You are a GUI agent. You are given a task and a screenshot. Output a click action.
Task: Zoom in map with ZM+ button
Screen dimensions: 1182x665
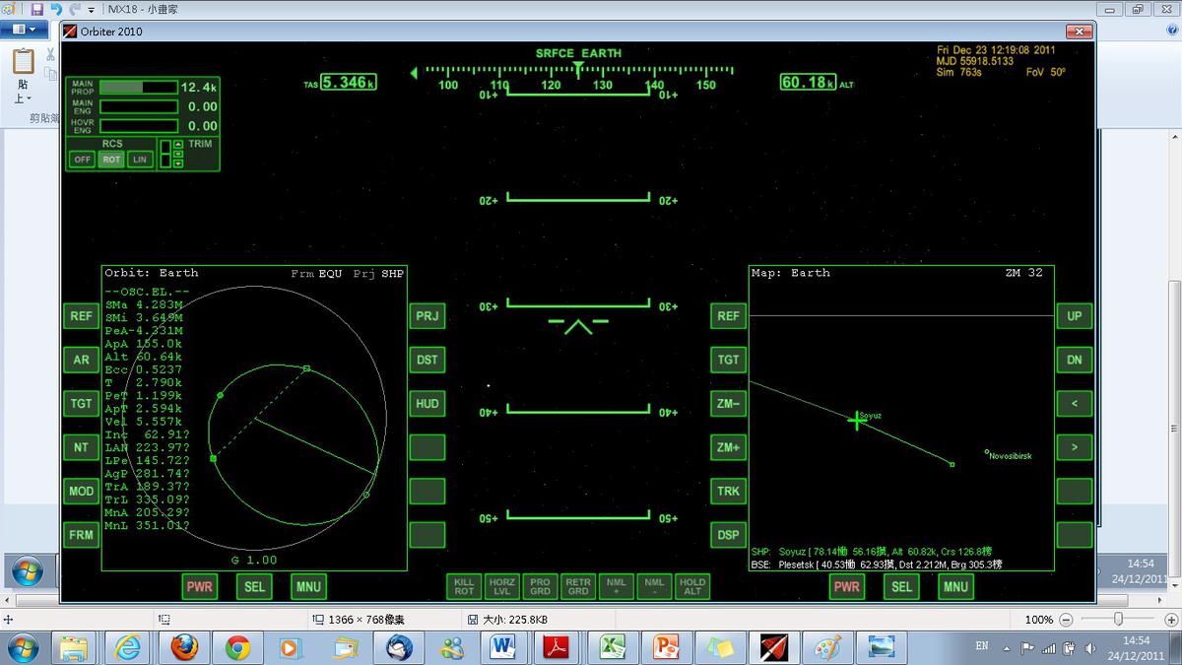[728, 447]
